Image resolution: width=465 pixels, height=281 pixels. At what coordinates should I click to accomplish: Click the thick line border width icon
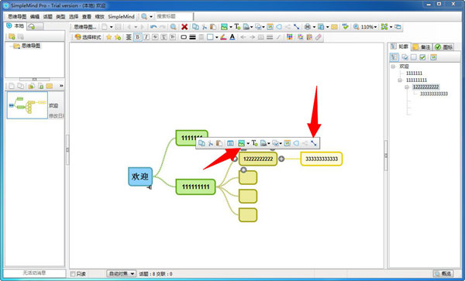point(192,37)
